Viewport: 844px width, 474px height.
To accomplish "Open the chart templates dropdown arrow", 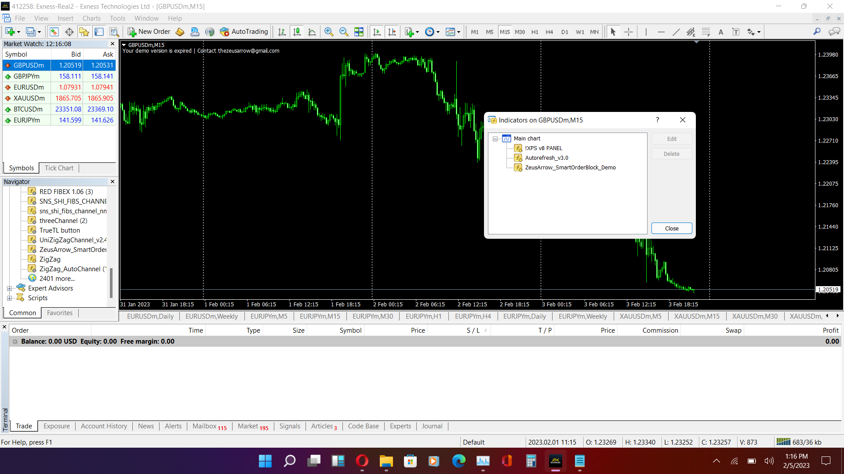I will point(458,32).
